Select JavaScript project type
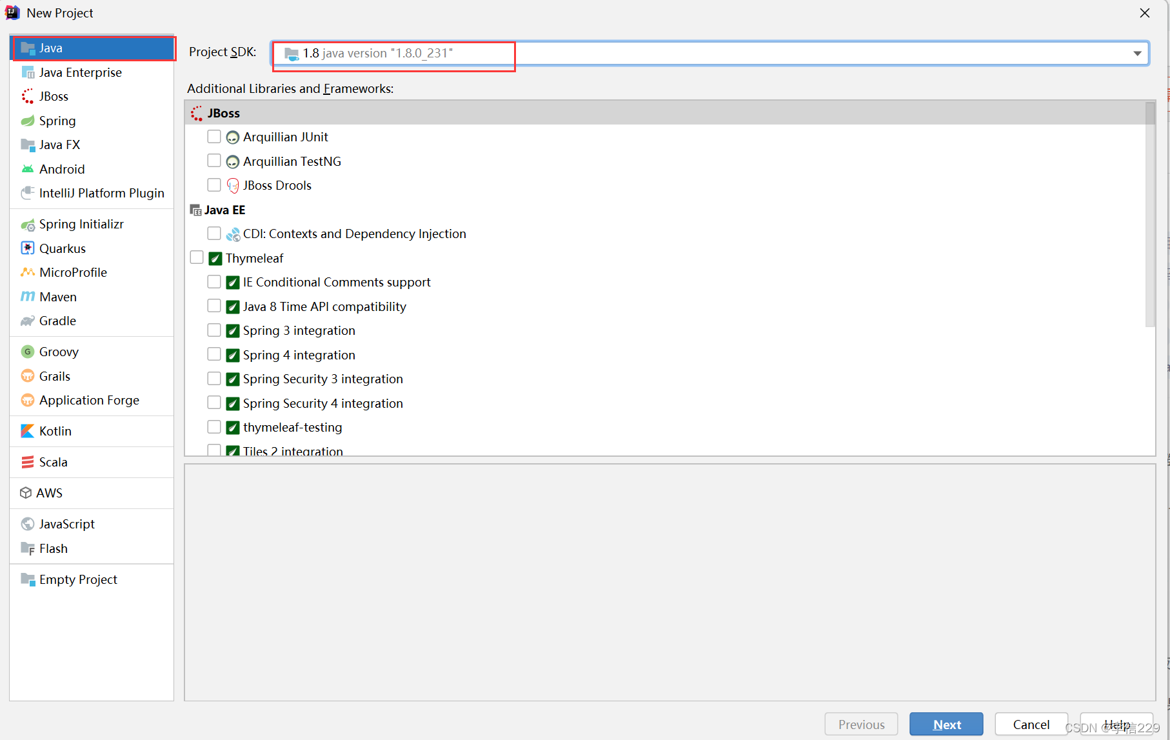This screenshot has width=1170, height=740. [92, 524]
